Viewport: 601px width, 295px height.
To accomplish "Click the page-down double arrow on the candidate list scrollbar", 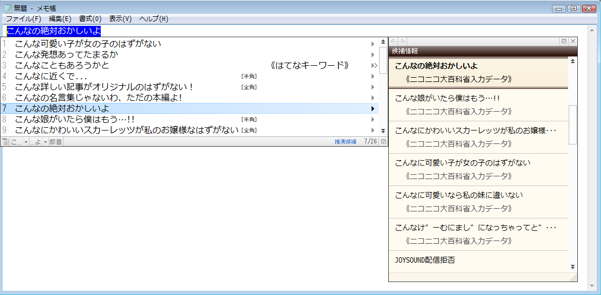I will [x=383, y=131].
